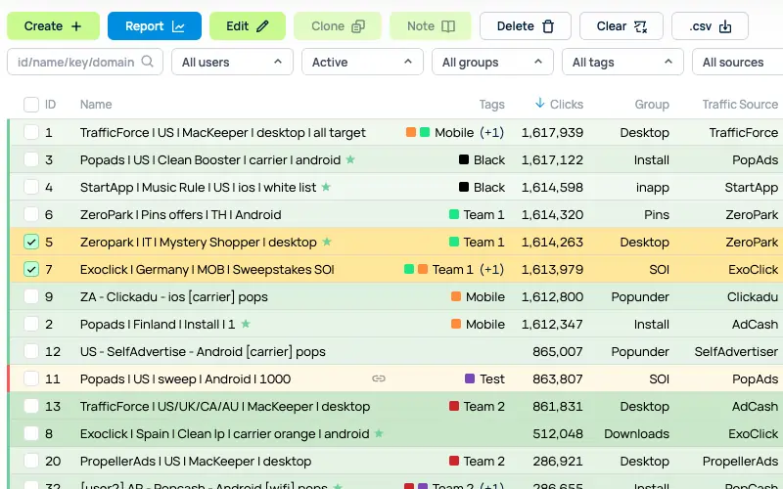This screenshot has height=489, width=783.
Task: Open campaign US - SelfAdvertise - Android [carrier] pops
Action: (x=203, y=351)
